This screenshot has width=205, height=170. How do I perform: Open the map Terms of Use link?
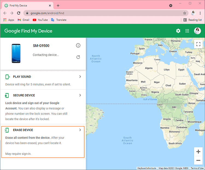[x=197, y=168]
